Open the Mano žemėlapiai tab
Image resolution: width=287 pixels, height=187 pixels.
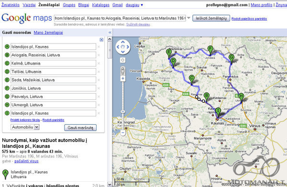click(x=48, y=33)
